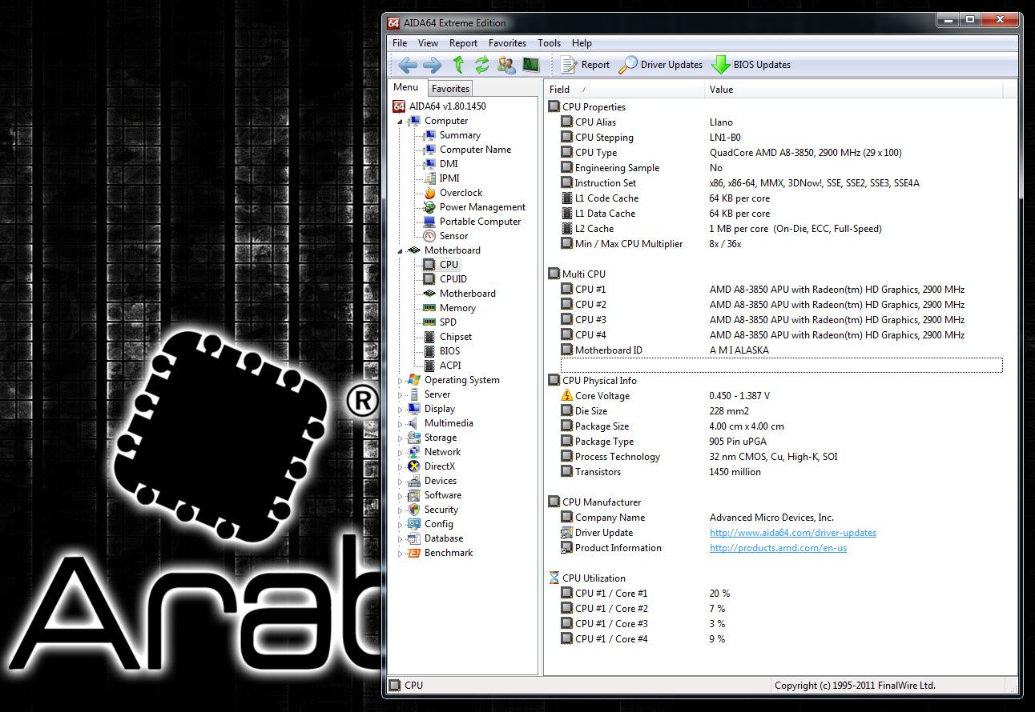
Task: Expand the Operating System node
Action: point(401,381)
